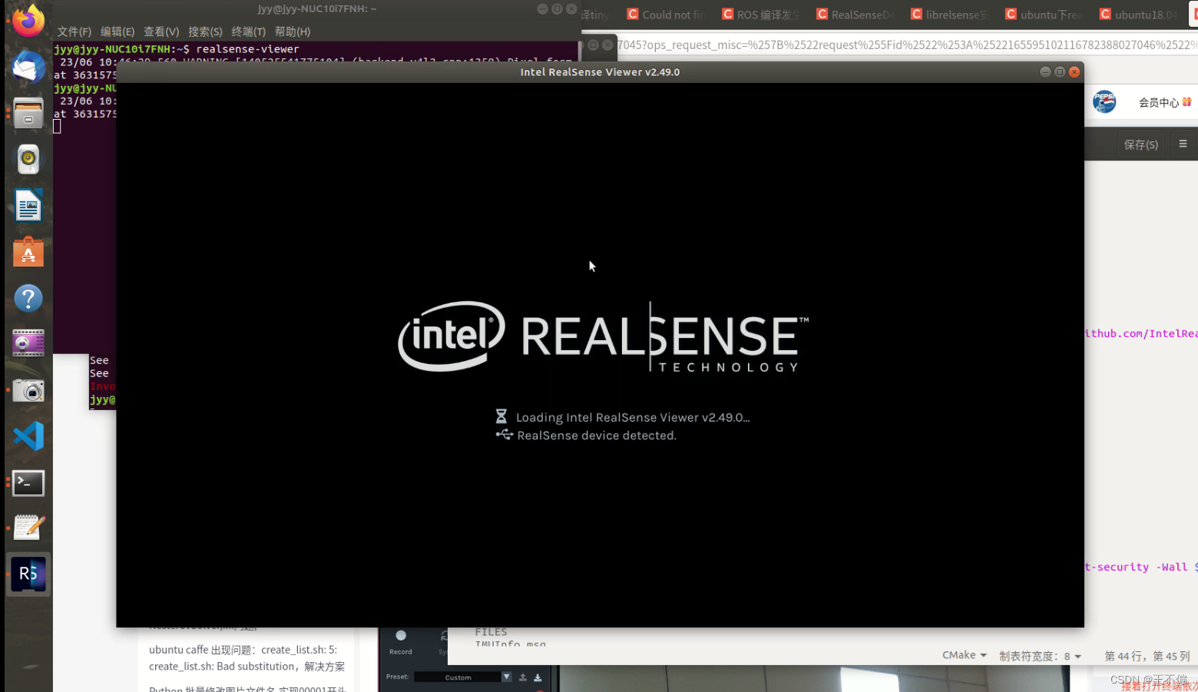Click 第 44 行, 第 45 列 cursor position
This screenshot has width=1198, height=692.
[1147, 656]
